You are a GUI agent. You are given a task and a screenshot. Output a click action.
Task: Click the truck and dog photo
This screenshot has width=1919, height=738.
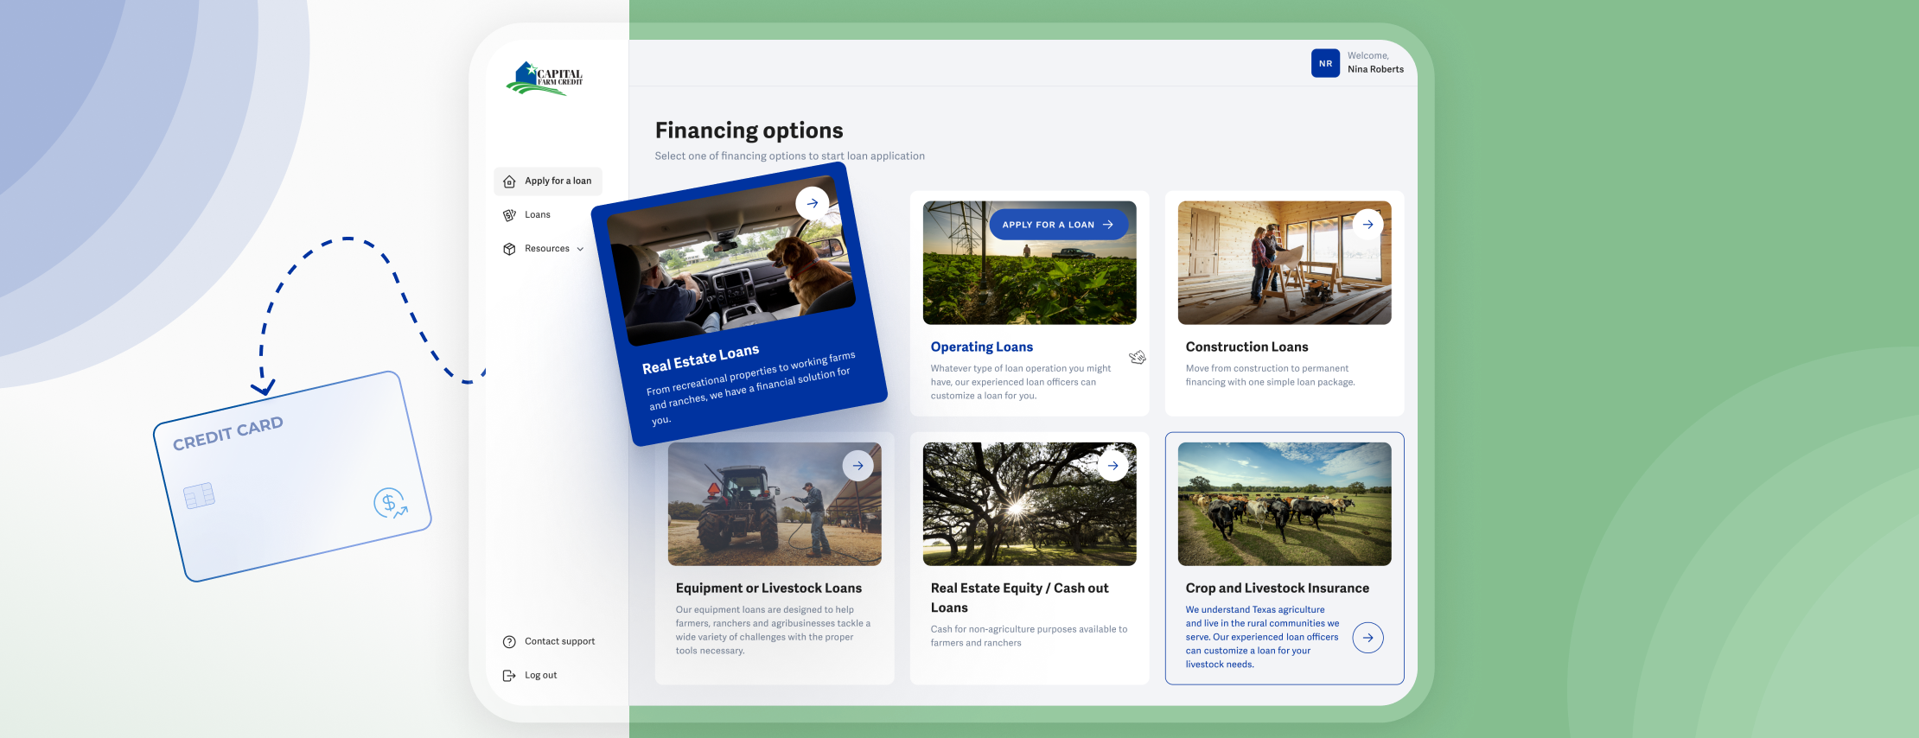[x=731, y=261]
